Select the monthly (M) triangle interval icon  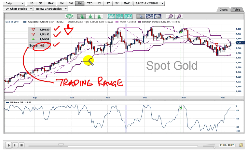click(x=82, y=16)
